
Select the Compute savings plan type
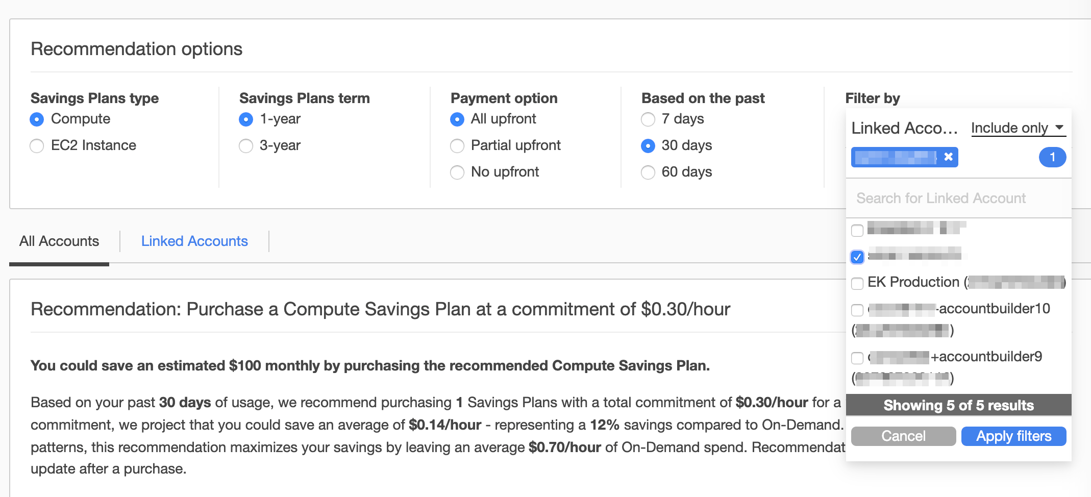tap(37, 119)
